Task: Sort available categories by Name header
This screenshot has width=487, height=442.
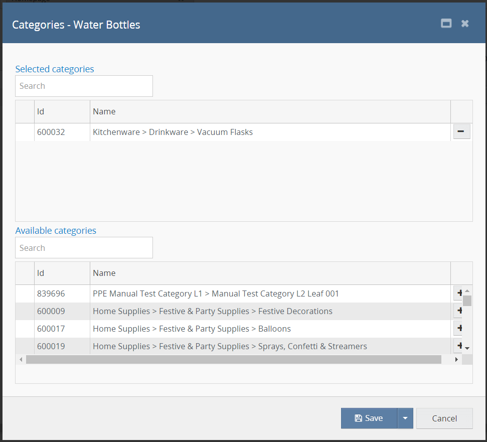Action: [x=270, y=273]
